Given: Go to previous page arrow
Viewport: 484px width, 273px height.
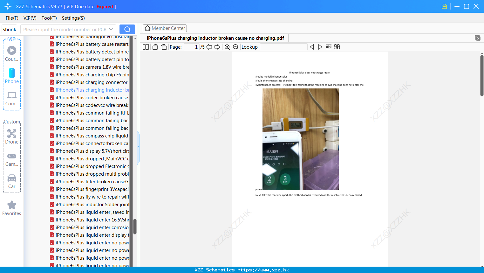Looking at the screenshot, I should click(209, 47).
